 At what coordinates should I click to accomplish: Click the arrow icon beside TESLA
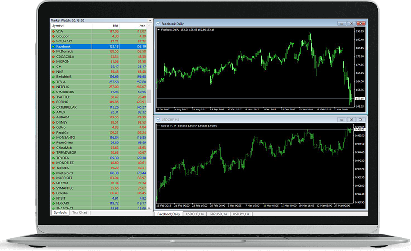(53, 82)
